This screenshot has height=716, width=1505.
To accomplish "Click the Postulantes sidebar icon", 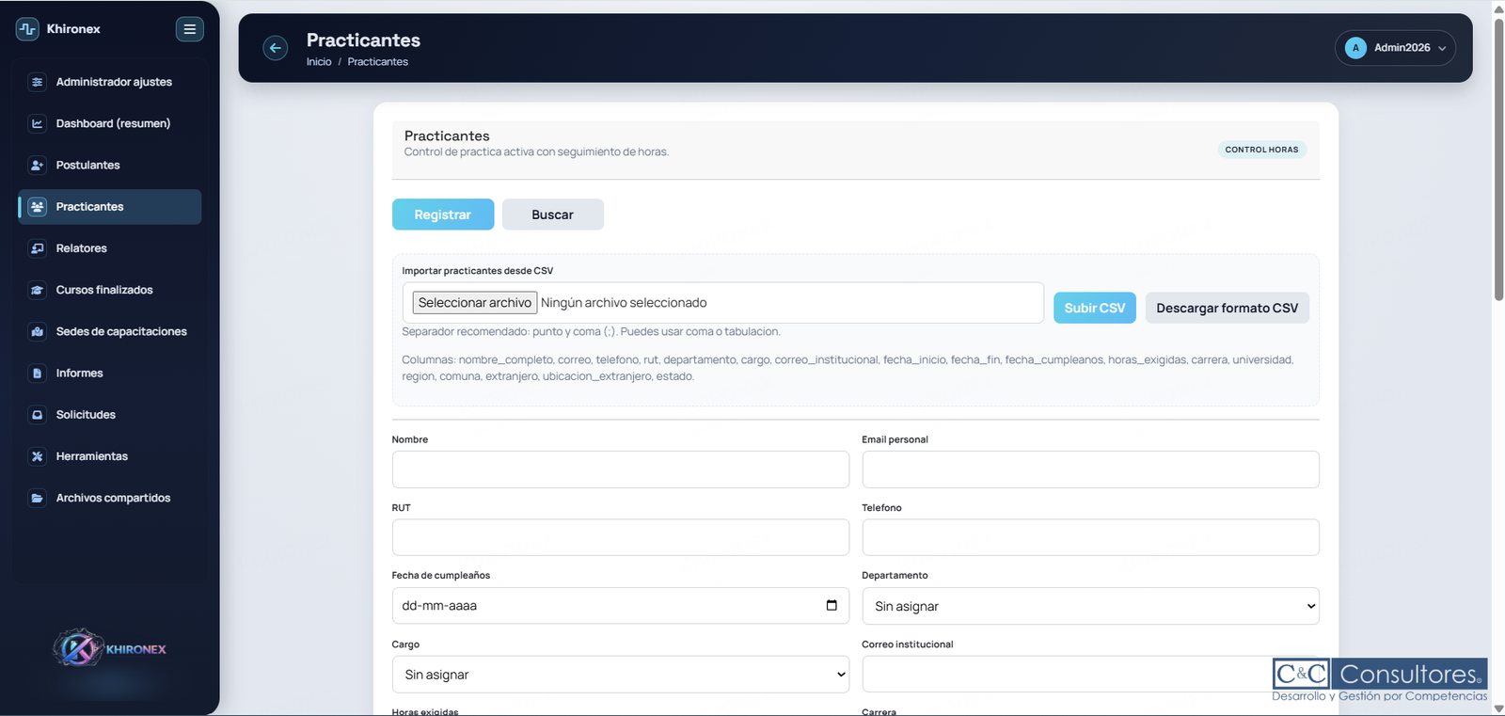I will click(x=37, y=166).
